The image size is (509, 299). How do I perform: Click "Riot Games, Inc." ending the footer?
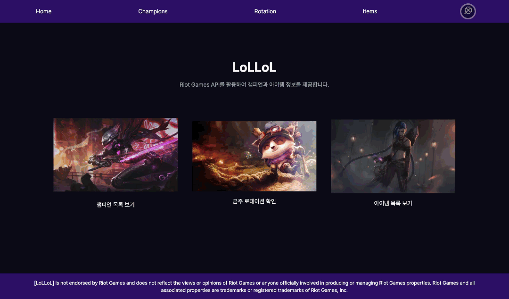(x=329, y=290)
